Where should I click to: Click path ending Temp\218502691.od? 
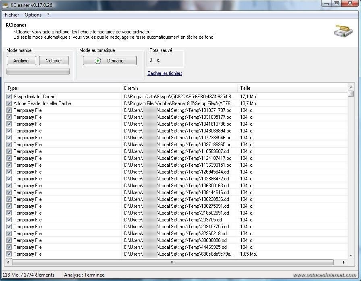click(176, 213)
